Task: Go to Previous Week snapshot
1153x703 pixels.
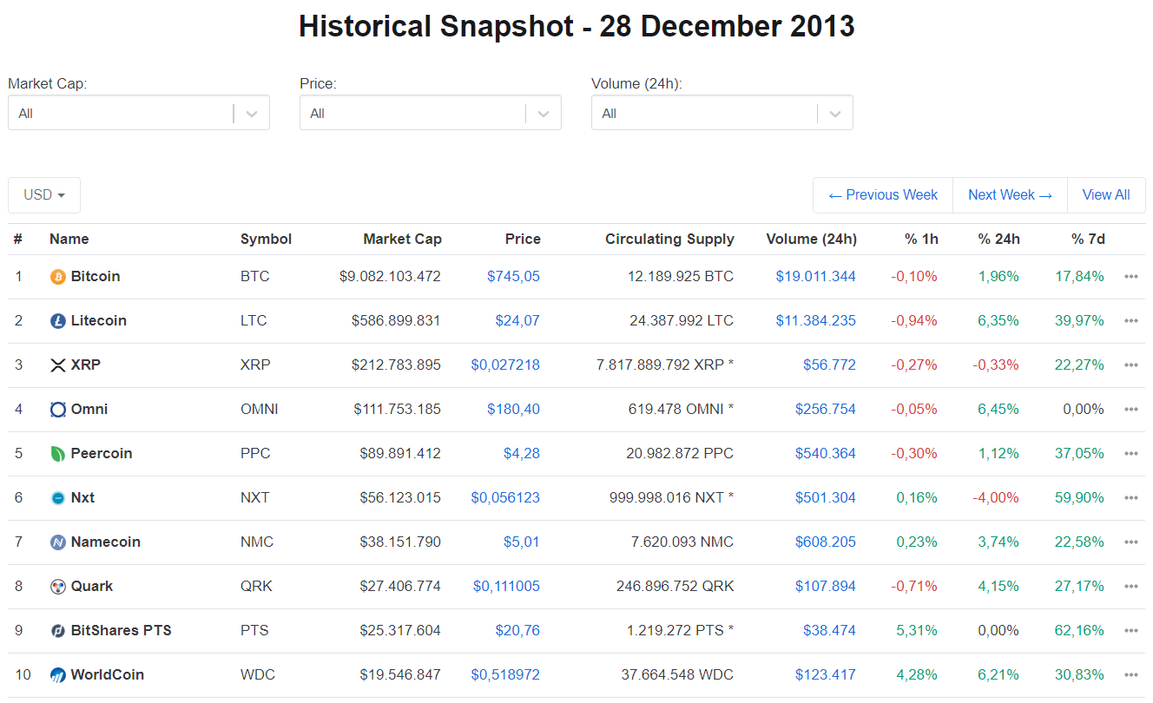Action: (883, 195)
